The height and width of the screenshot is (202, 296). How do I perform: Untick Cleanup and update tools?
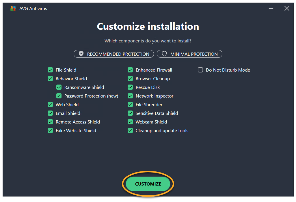click(130, 130)
